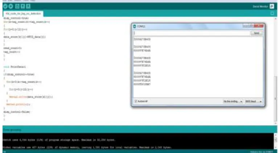Click the COM serial monitor window icon
The image size is (278, 153).
pyautogui.click(x=135, y=26)
